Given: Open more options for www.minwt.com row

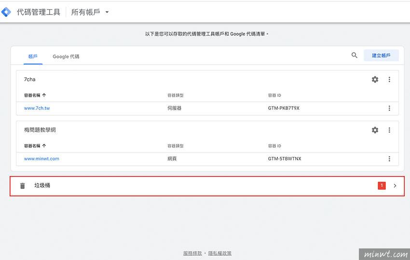Looking at the screenshot, I should point(389,159).
